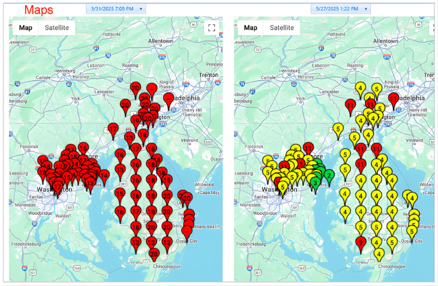Image resolution: width=438 pixels, height=286 pixels.
Task: Select the yellow "4" marker near Chincoteague
Action: pos(379,254)
